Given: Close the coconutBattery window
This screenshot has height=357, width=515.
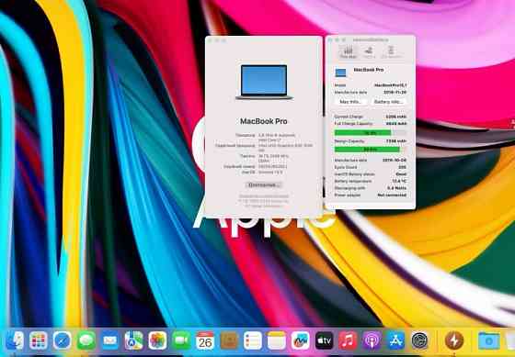Looking at the screenshot, I should 331,40.
